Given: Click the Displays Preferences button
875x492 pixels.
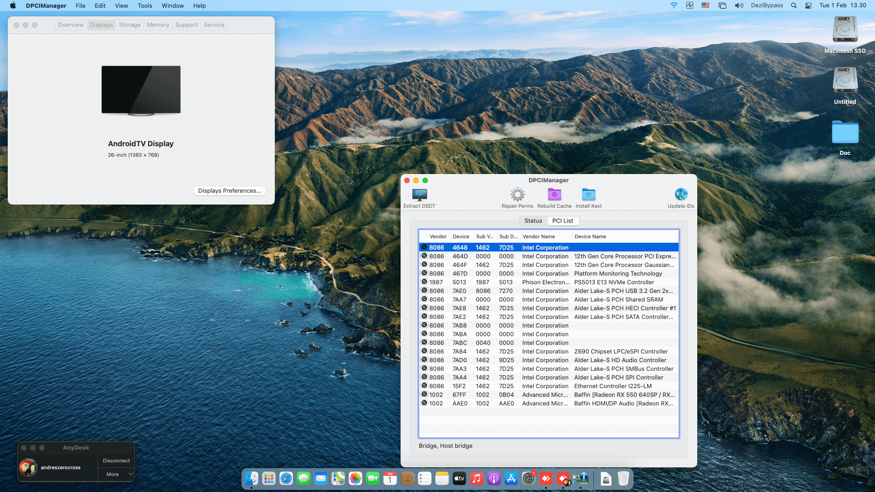Looking at the screenshot, I should point(229,191).
